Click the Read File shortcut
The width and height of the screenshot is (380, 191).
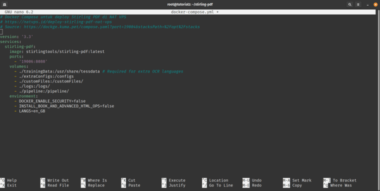pos(55,185)
